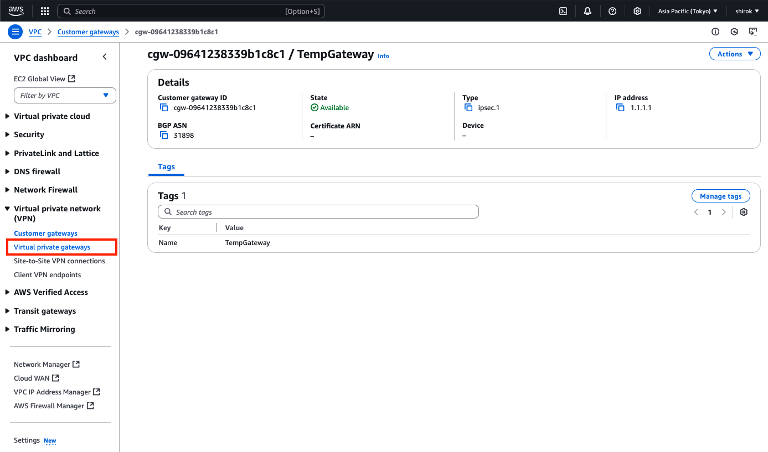This screenshot has height=452, width=768.
Task: Expand Virtual private cloud section
Action: (7, 116)
